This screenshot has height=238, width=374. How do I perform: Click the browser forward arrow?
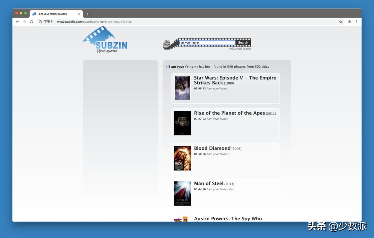pyautogui.click(x=24, y=22)
